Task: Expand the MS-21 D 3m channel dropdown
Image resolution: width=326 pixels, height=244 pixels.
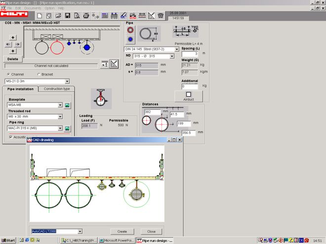Action: pyautogui.click(x=67, y=81)
